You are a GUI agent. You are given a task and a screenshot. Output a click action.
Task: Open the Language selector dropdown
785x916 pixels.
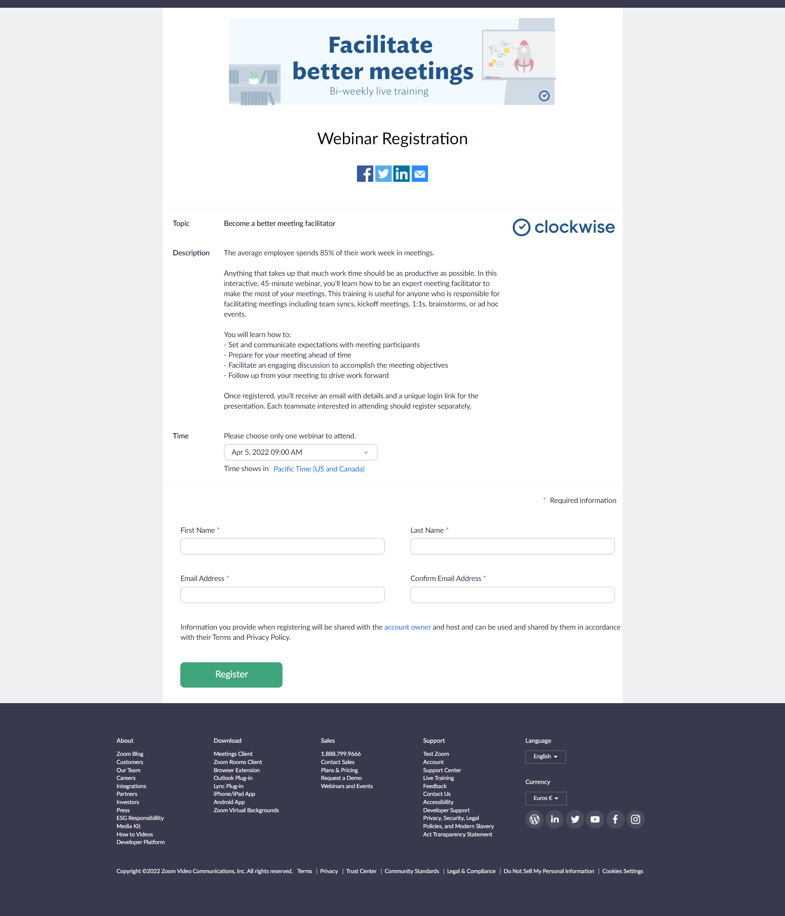(545, 756)
